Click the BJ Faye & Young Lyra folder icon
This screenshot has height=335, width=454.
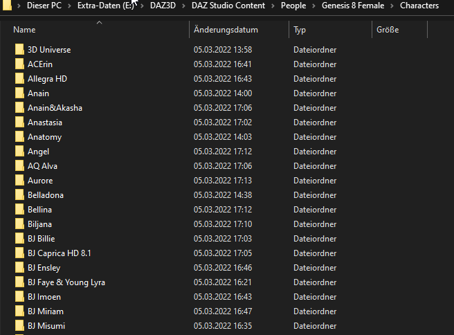point(19,282)
